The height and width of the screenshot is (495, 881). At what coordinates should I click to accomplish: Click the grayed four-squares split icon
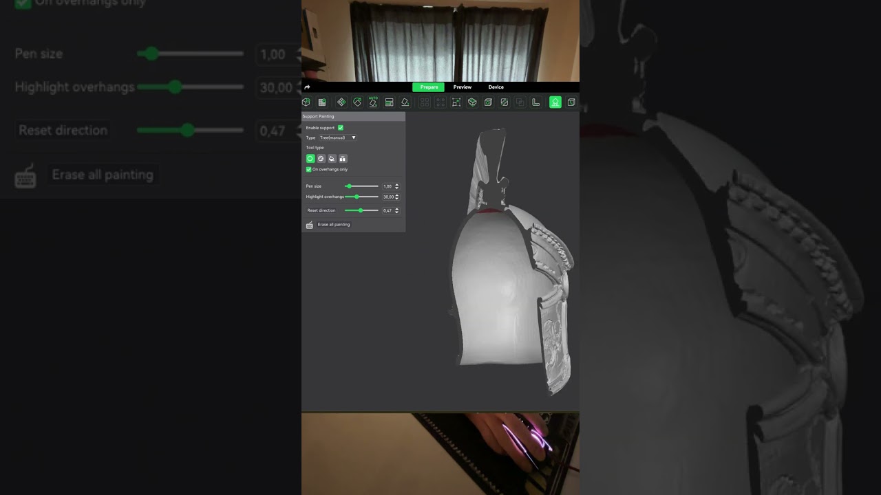(425, 102)
